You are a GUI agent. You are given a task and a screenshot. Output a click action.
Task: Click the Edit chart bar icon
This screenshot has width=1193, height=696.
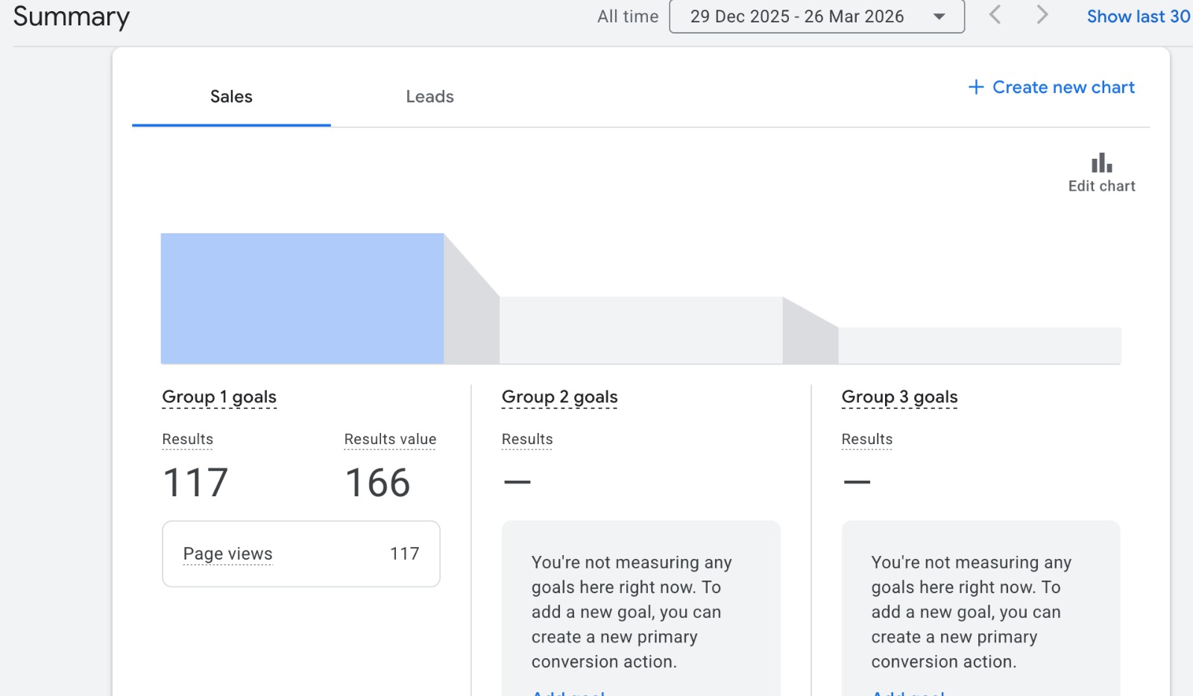tap(1101, 163)
